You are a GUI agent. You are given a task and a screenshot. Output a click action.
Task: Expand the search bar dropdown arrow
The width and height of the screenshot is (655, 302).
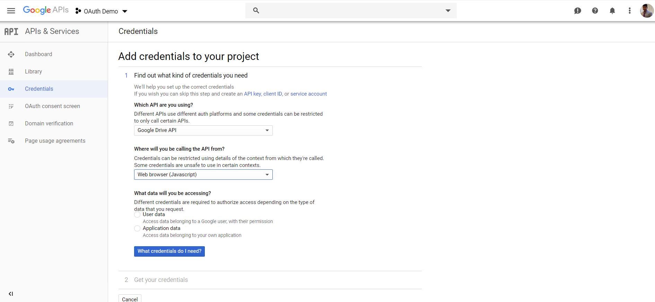click(x=448, y=10)
